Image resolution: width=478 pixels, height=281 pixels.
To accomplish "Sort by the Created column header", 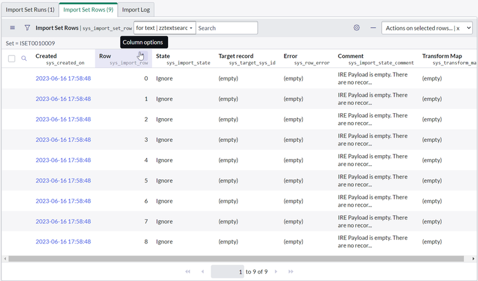I will click(46, 56).
